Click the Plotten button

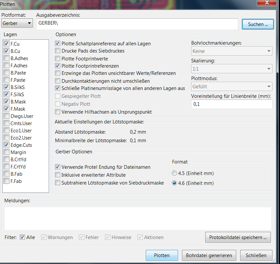162,255
